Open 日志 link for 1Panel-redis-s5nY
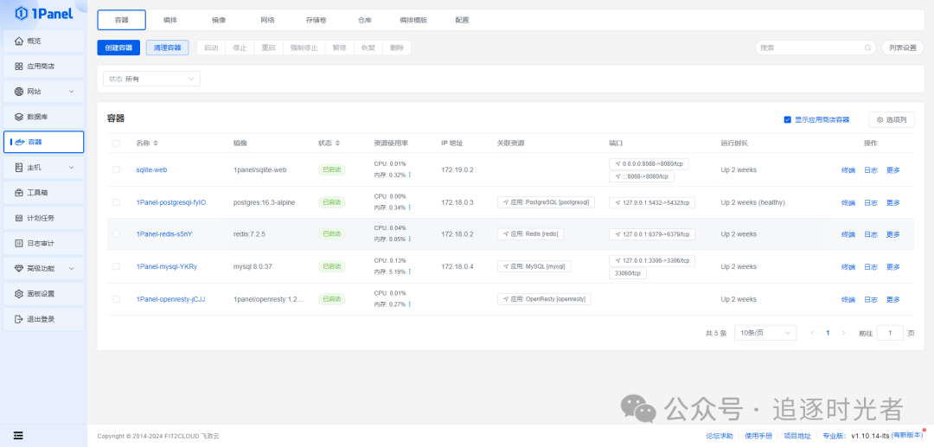 [871, 234]
